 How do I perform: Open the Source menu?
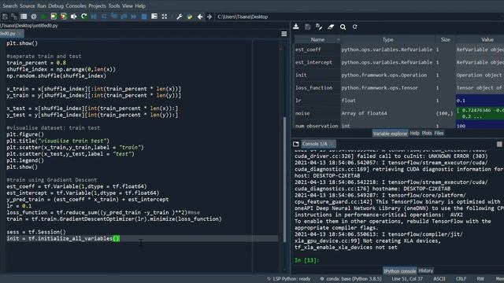click(x=28, y=6)
